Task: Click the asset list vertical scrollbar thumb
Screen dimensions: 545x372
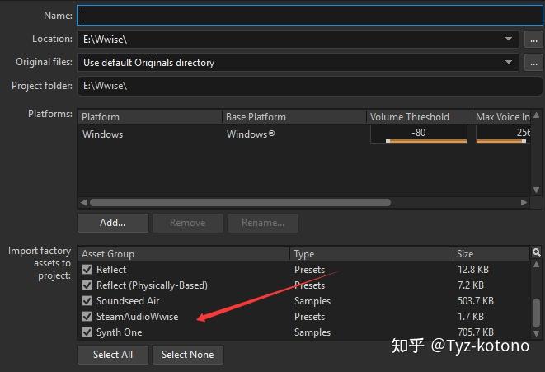Action: click(x=536, y=313)
